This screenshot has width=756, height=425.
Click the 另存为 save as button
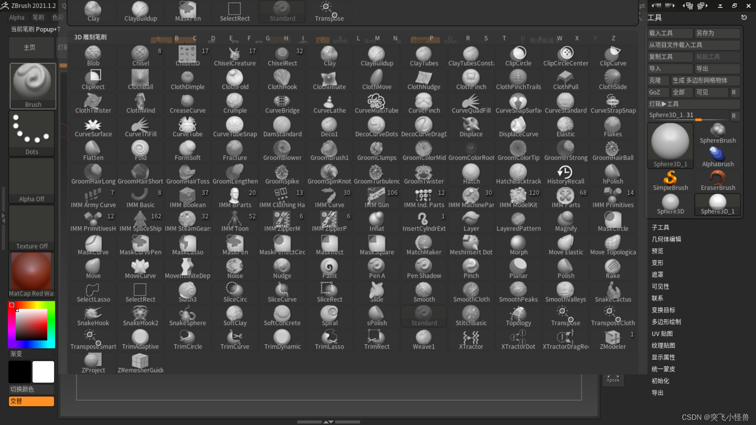coord(717,33)
